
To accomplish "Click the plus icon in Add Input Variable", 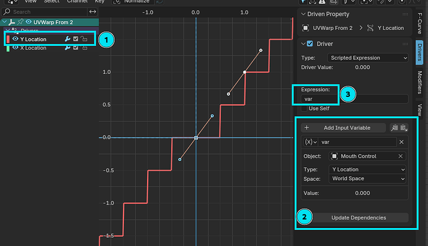I will (x=306, y=127).
